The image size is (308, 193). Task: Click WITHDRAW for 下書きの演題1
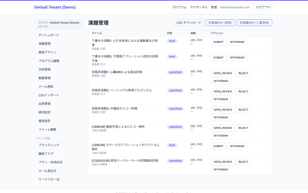(x=237, y=42)
